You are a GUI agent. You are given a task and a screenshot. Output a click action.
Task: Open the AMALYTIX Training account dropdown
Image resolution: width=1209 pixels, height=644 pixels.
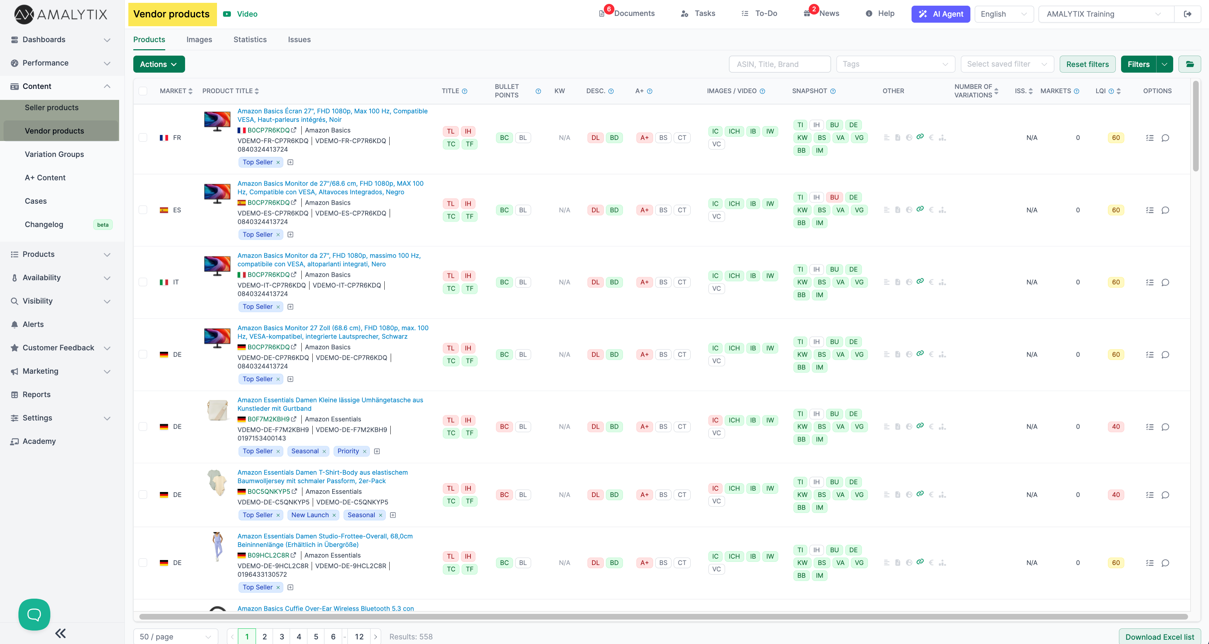coord(1106,14)
